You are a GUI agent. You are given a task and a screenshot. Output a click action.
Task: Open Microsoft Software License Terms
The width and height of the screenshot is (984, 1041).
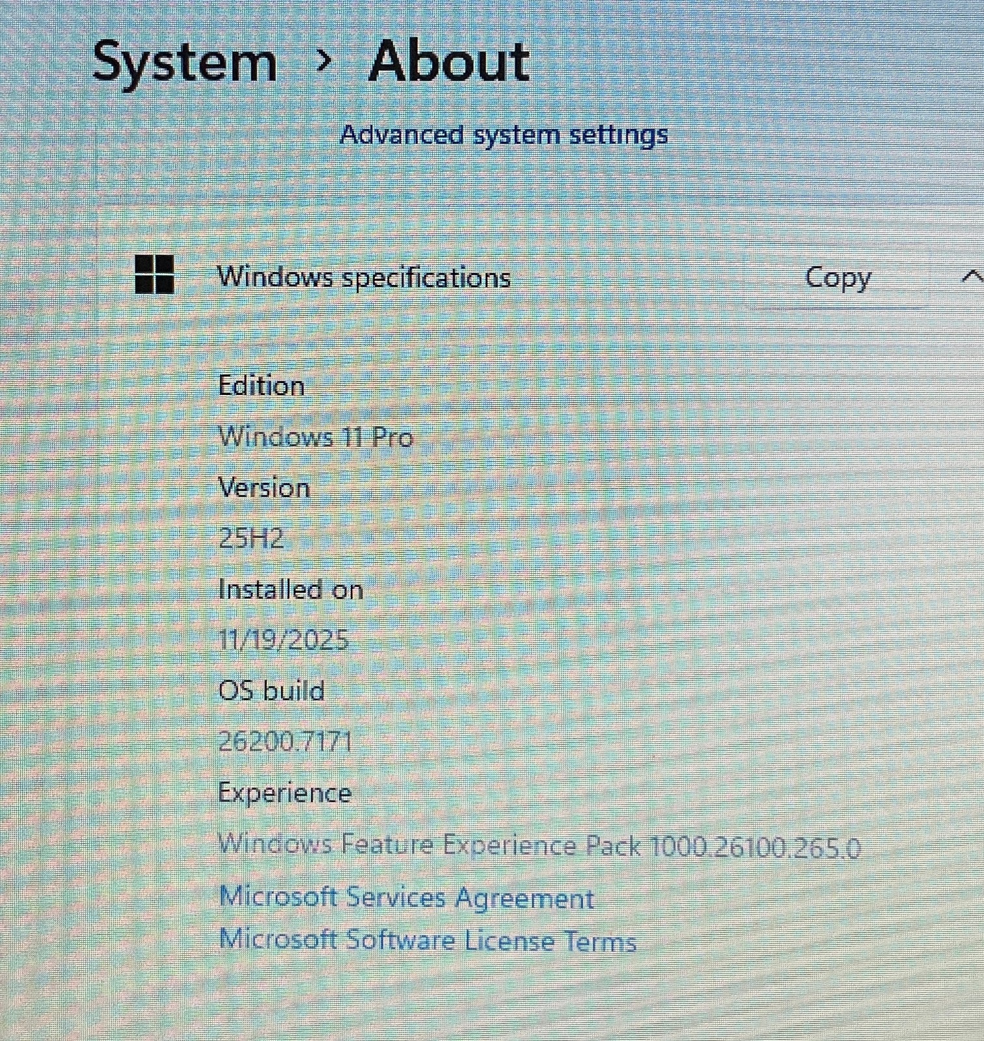point(428,941)
